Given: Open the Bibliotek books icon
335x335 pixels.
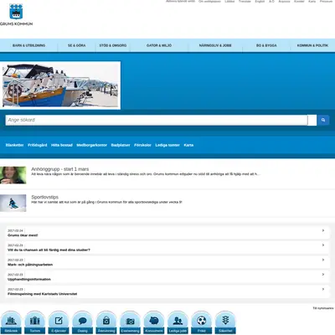Looking at the screenshot, I should [11, 322].
